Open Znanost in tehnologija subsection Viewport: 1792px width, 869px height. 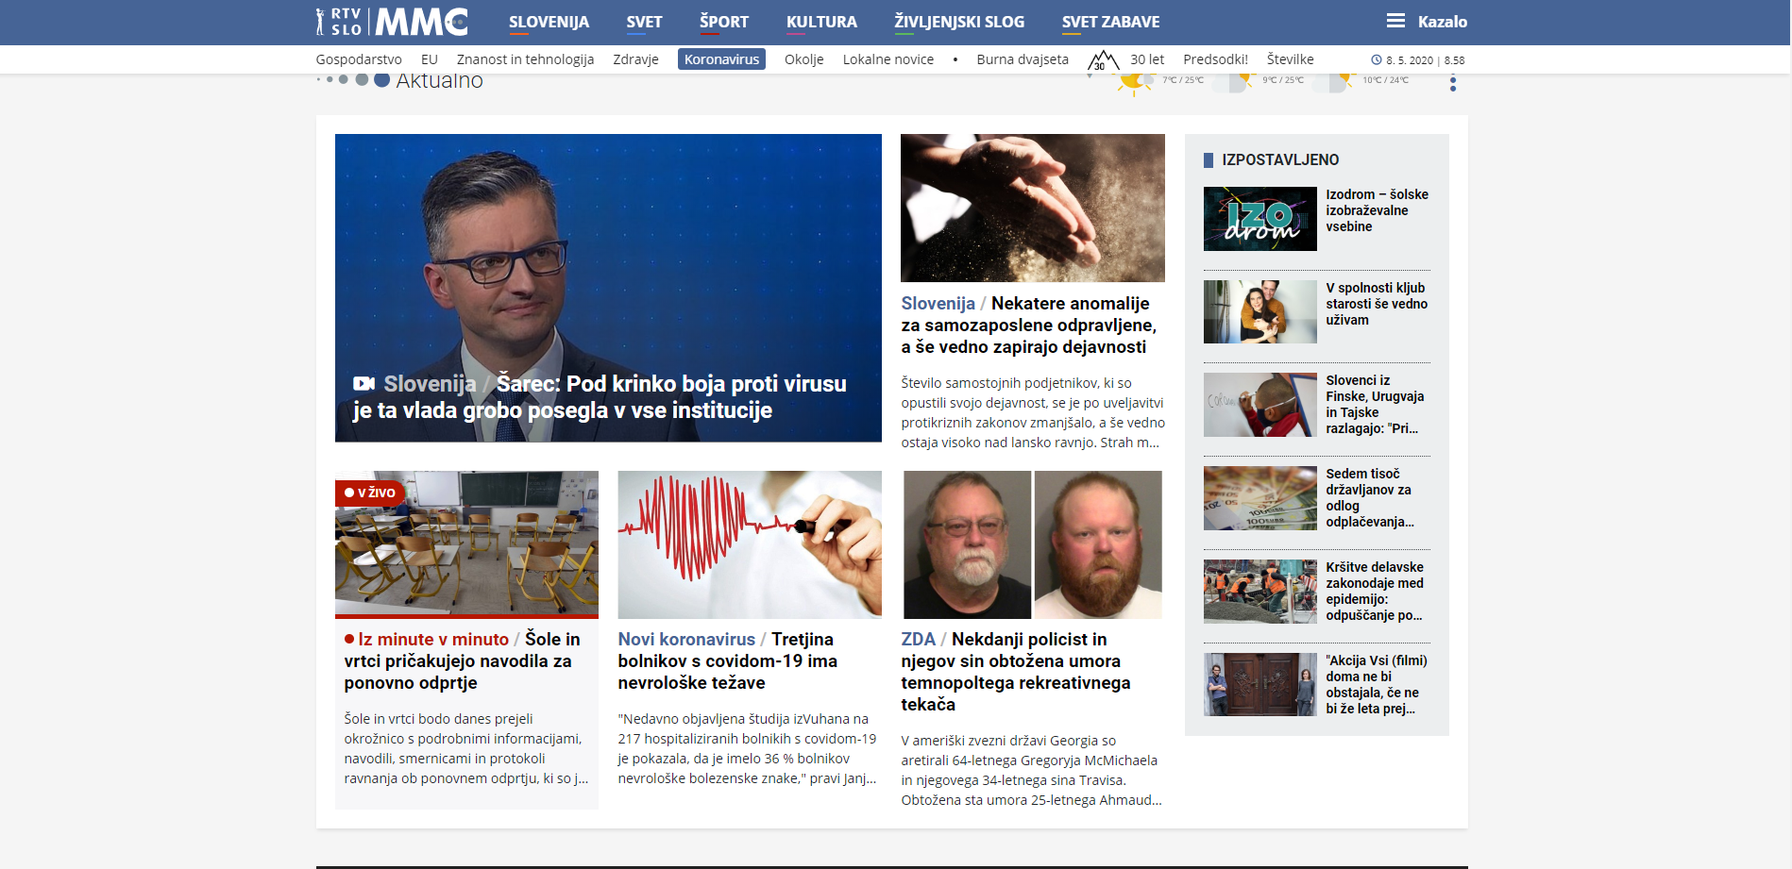point(525,59)
